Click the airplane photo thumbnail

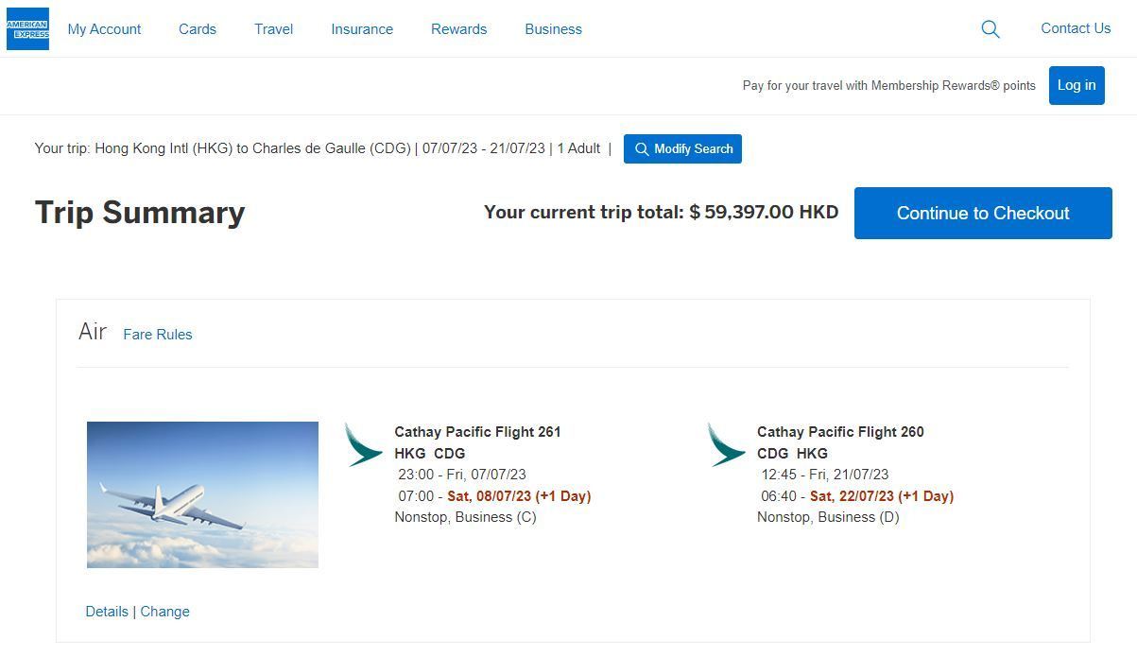(x=201, y=494)
